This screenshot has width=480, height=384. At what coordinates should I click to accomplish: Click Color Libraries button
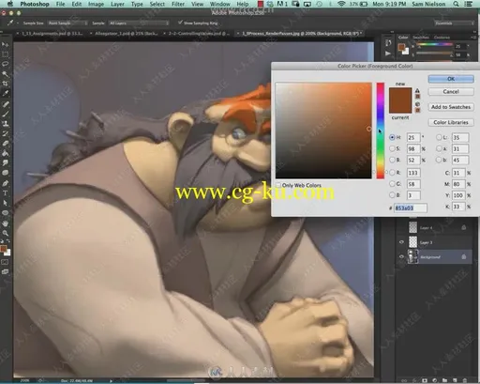point(451,122)
